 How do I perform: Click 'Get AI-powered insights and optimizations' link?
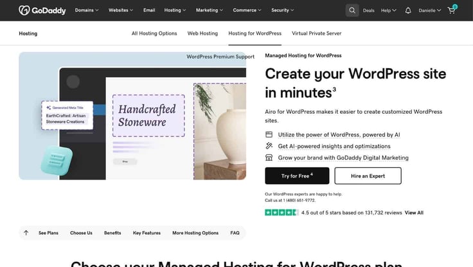point(334,146)
